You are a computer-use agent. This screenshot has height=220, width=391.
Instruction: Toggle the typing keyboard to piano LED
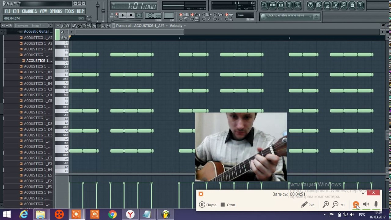[x=181, y=14]
